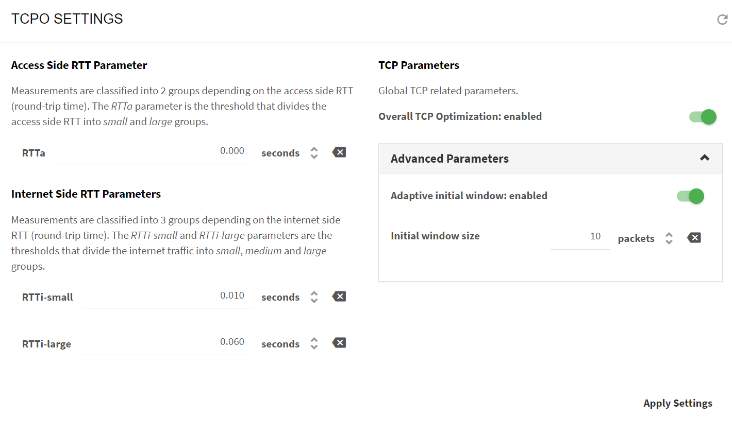
Task: Increase Initial window size with up arrow
Action: 669,235
